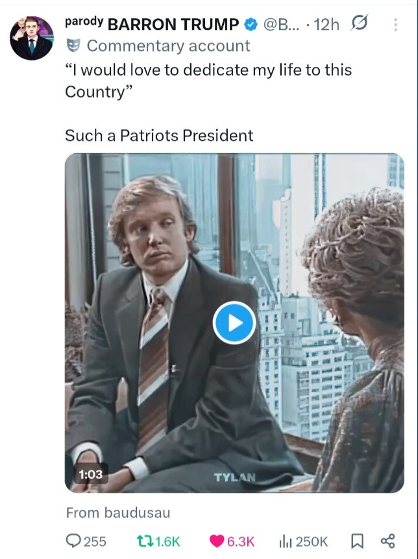The height and width of the screenshot is (559, 418).
Task: Toggle the pink heart like button
Action: [217, 541]
